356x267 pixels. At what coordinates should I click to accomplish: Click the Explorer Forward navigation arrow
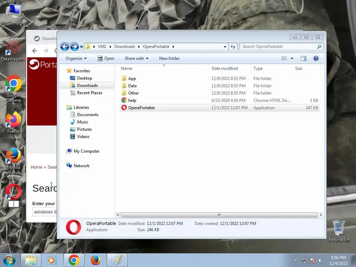pos(74,47)
